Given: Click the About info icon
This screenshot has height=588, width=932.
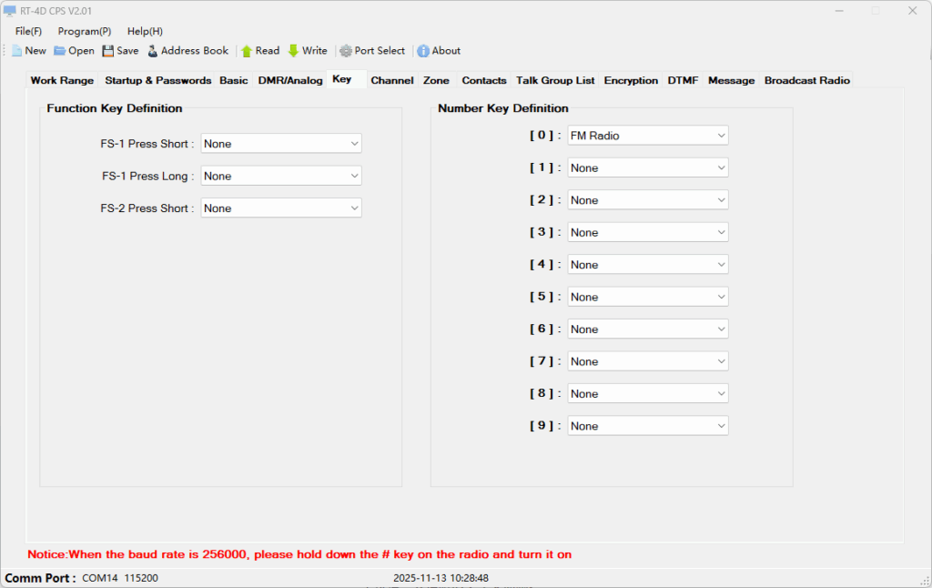Looking at the screenshot, I should [x=423, y=51].
